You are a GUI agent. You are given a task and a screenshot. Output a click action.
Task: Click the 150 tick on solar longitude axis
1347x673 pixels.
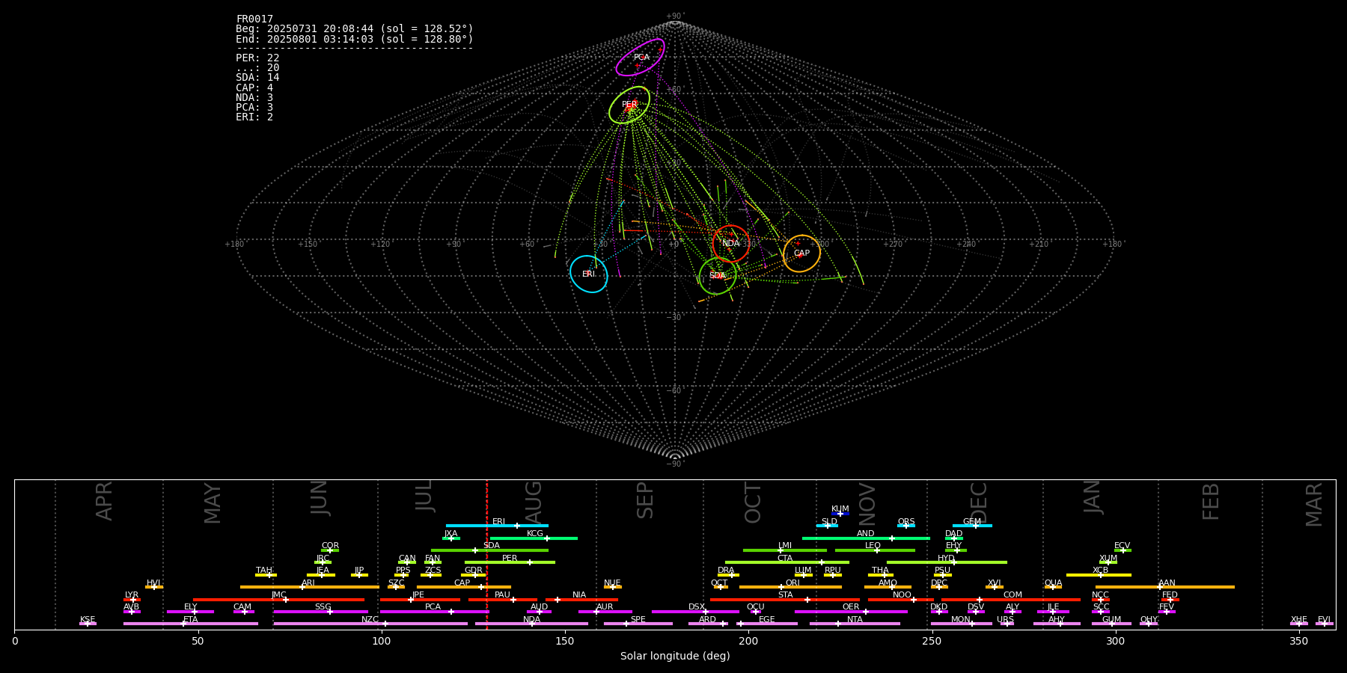pos(565,641)
